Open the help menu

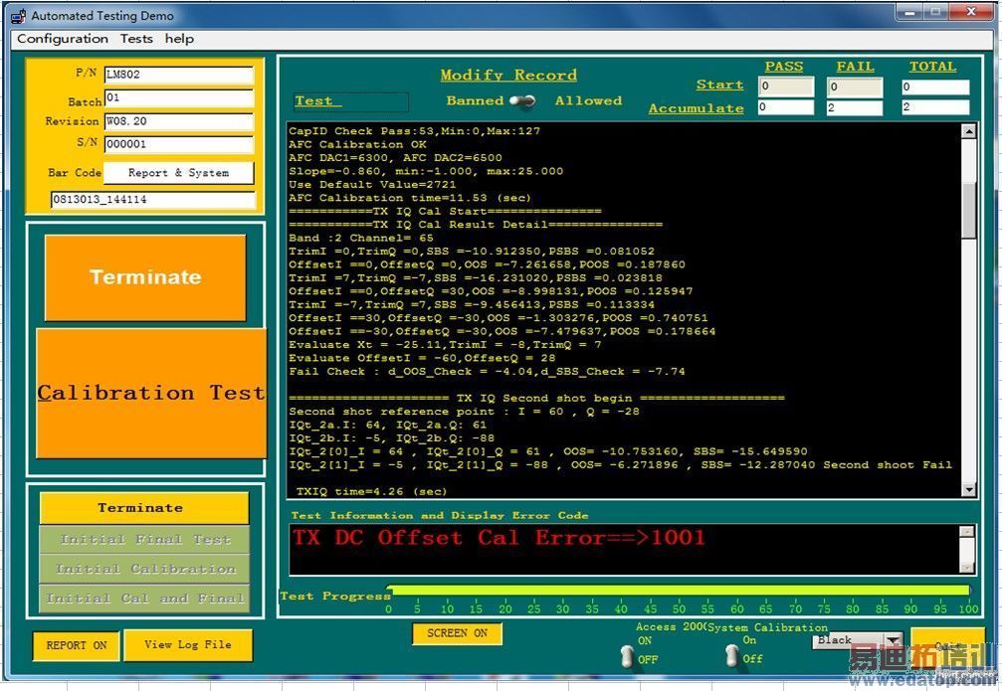coord(179,39)
